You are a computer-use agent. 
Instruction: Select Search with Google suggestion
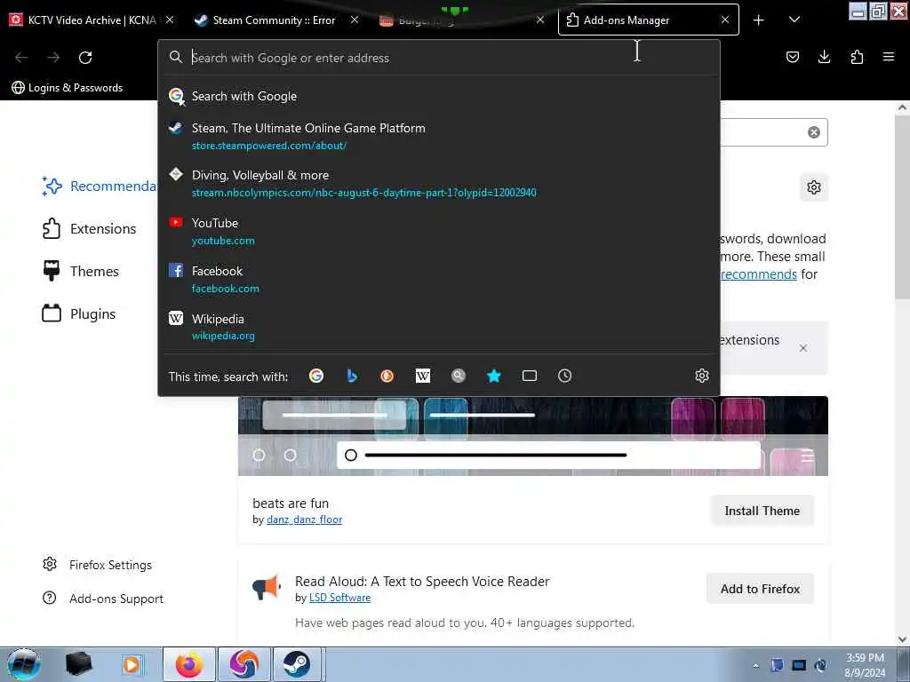[x=439, y=96]
